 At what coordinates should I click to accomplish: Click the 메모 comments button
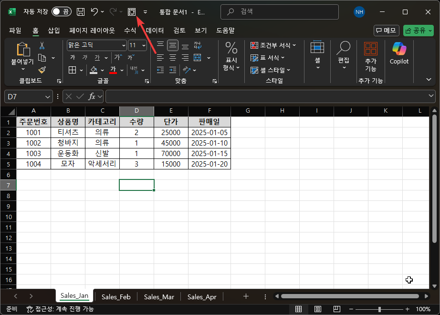click(386, 31)
